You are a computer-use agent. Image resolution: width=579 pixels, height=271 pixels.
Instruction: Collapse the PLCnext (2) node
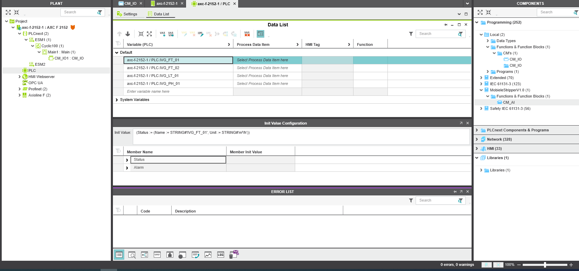pyautogui.click(x=20, y=34)
